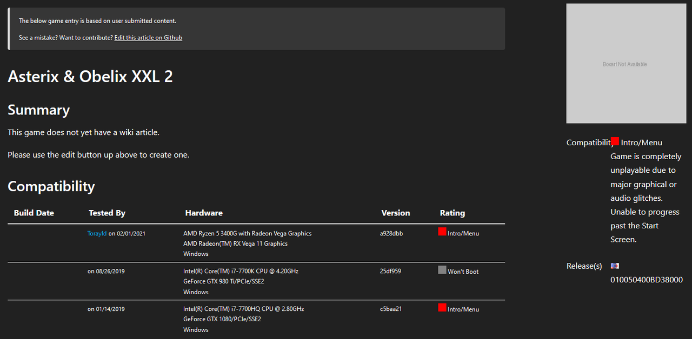This screenshot has height=339, width=692.
Task: Click the 'does not yet have a wiki article' text
Action: point(84,132)
